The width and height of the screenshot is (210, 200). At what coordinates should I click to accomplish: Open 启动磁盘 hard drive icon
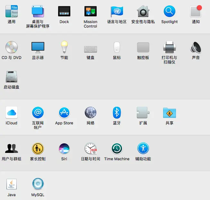coord(12,77)
